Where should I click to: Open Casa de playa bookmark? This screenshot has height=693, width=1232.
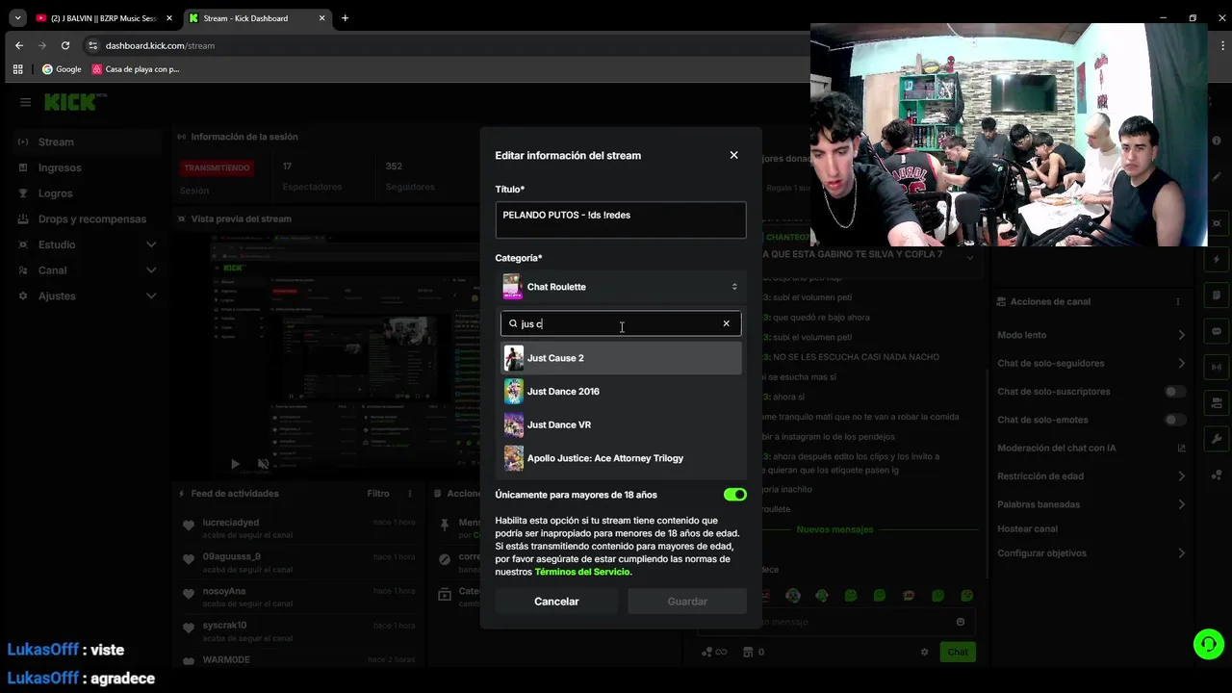(x=136, y=69)
